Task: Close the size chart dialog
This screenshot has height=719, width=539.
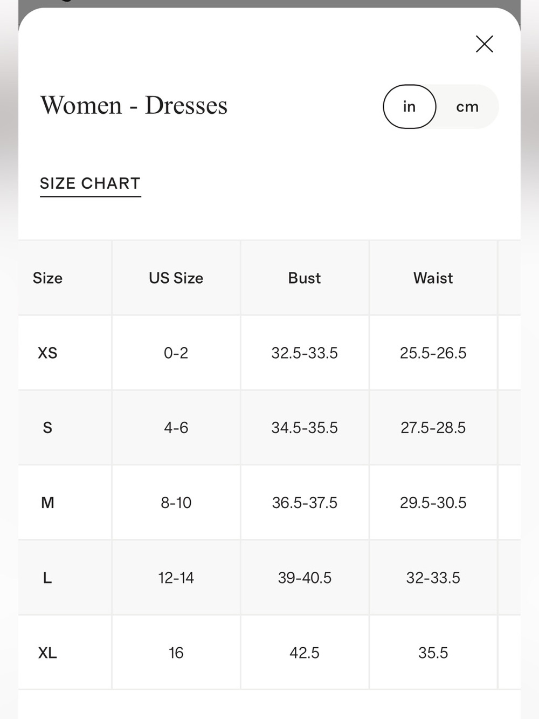Action: coord(485,44)
